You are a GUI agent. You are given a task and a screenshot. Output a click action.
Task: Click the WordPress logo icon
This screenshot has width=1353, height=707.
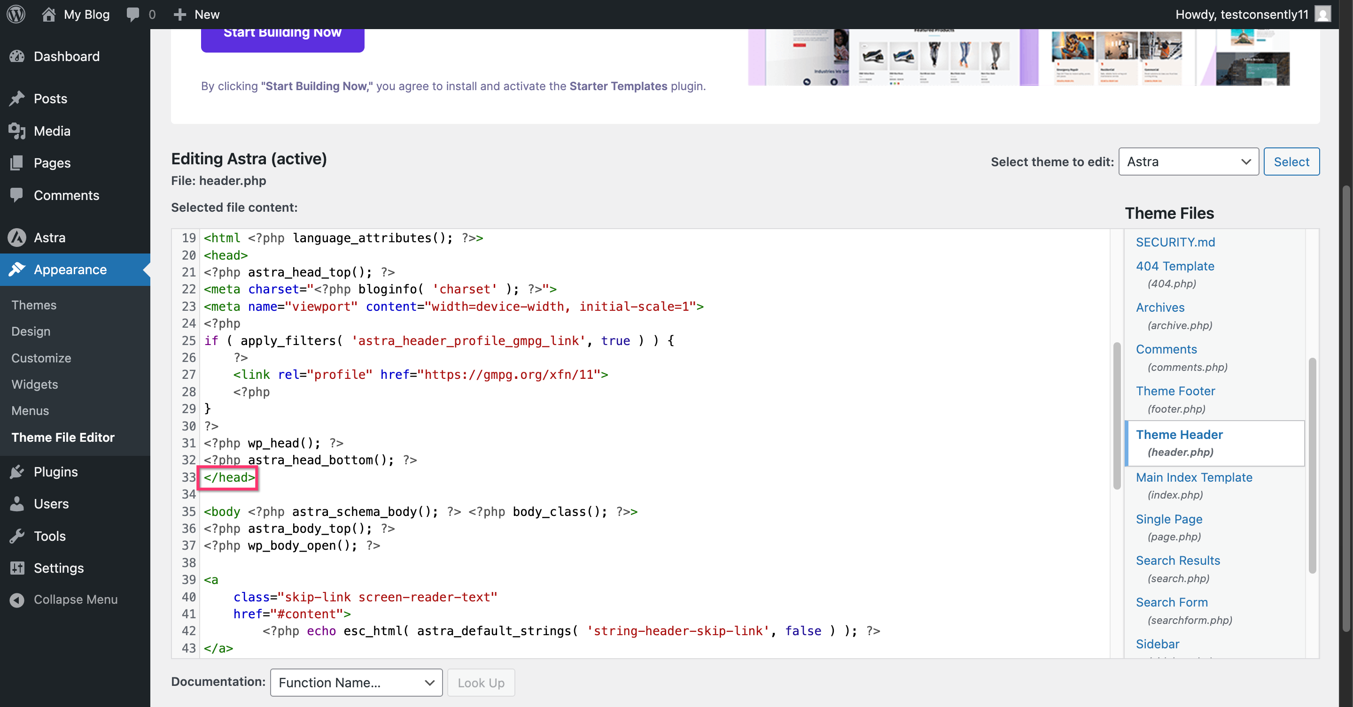(16, 14)
